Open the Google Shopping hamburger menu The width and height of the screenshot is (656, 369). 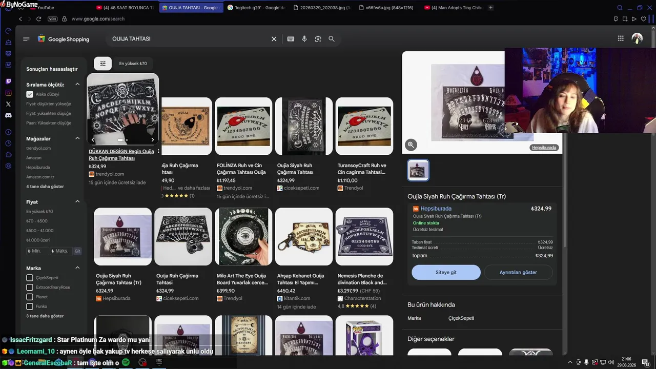26,39
